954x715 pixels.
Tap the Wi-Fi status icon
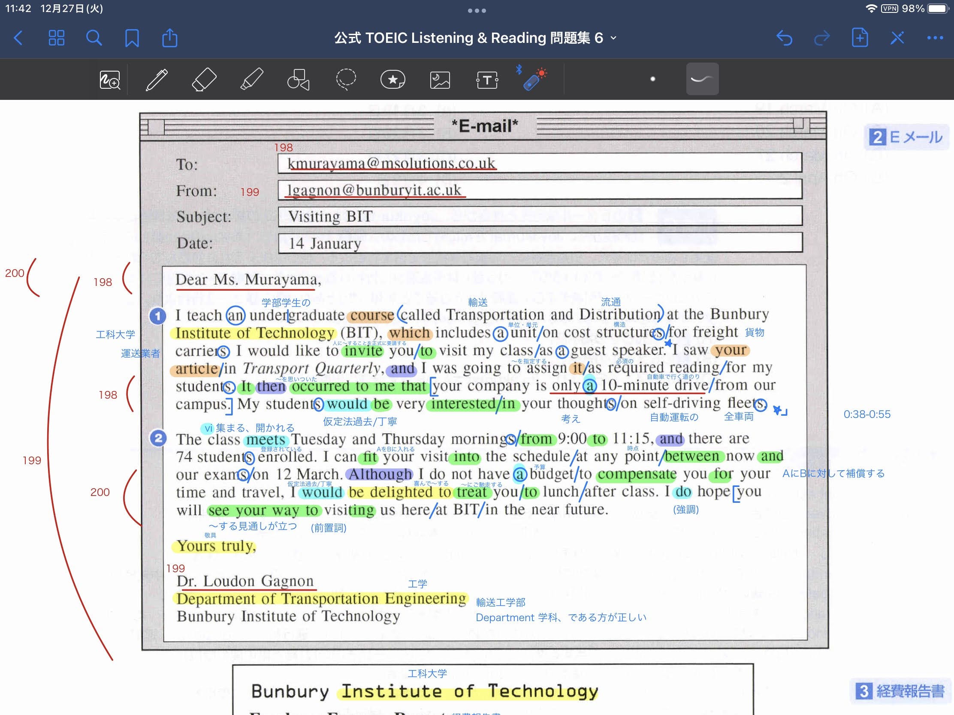click(x=871, y=9)
